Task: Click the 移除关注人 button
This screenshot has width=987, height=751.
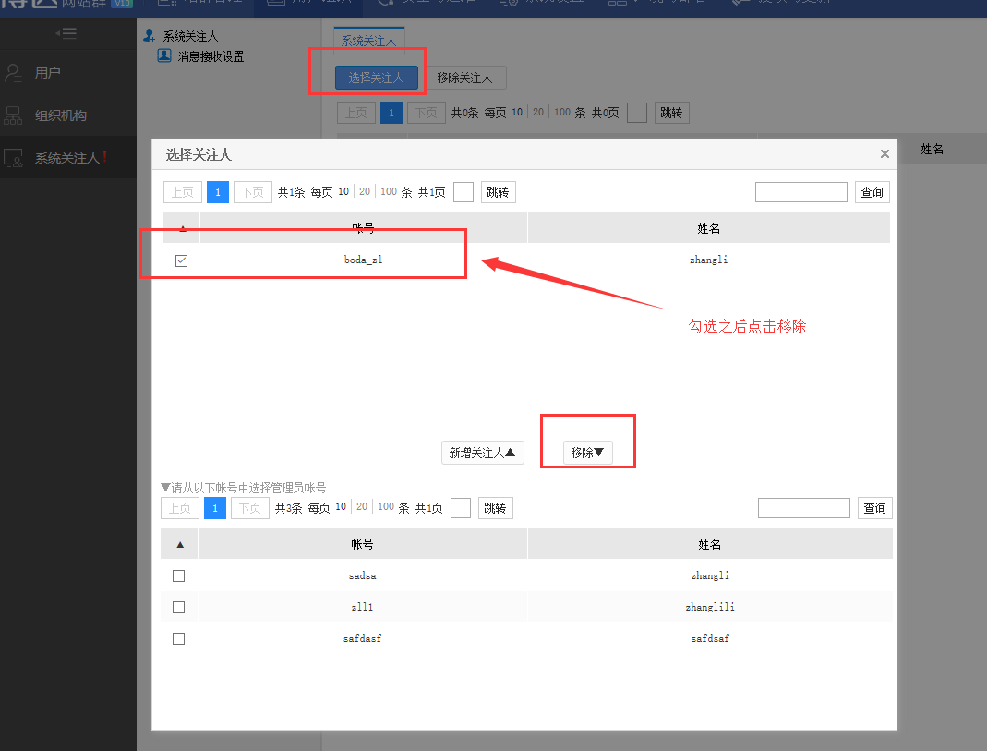Action: tap(464, 79)
